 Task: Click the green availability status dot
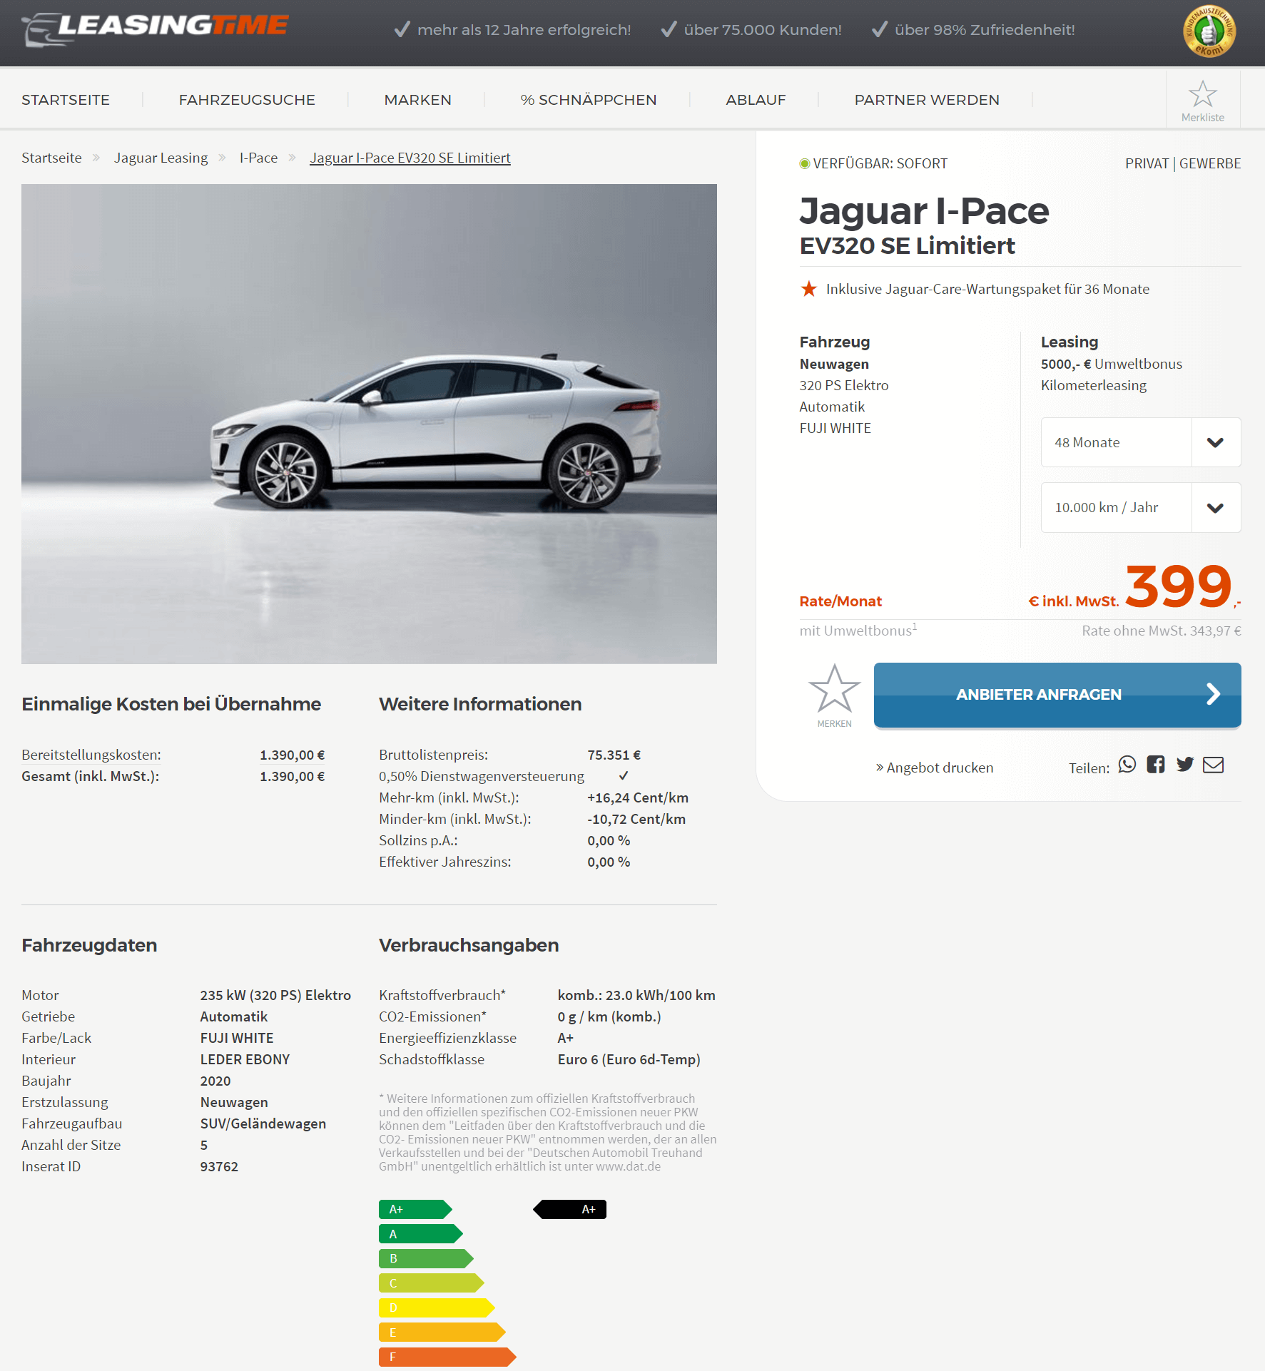pyautogui.click(x=805, y=164)
